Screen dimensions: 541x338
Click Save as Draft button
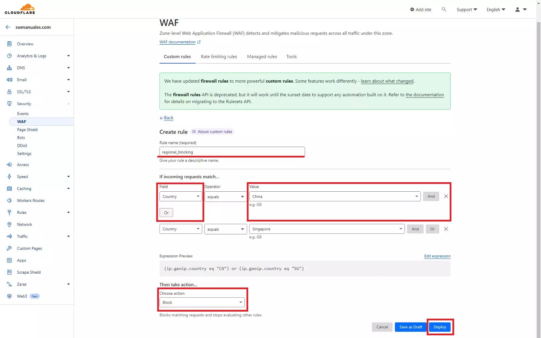pyautogui.click(x=410, y=327)
